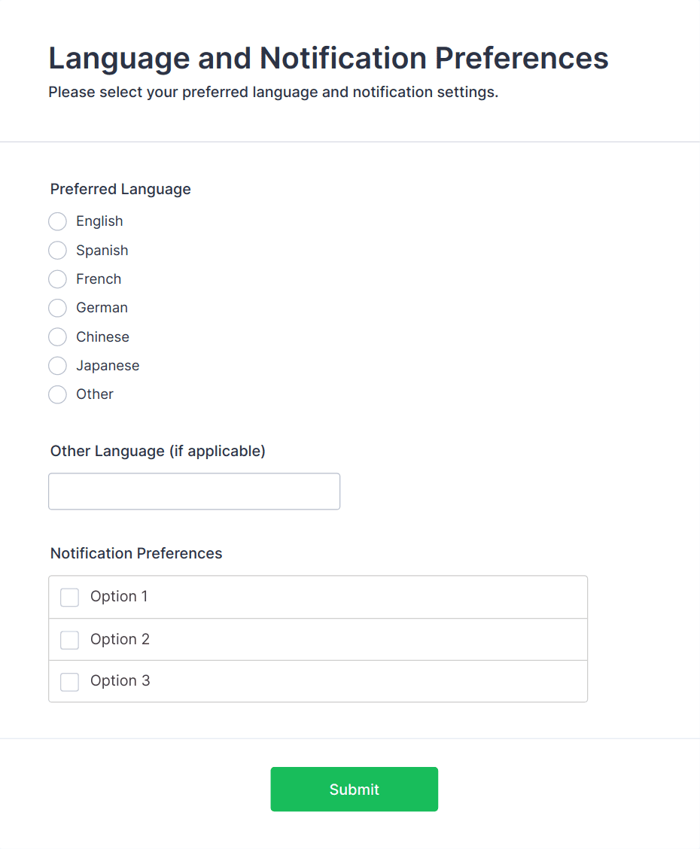700x849 pixels.
Task: Choose Spanish as preferred language
Action: [x=58, y=251]
